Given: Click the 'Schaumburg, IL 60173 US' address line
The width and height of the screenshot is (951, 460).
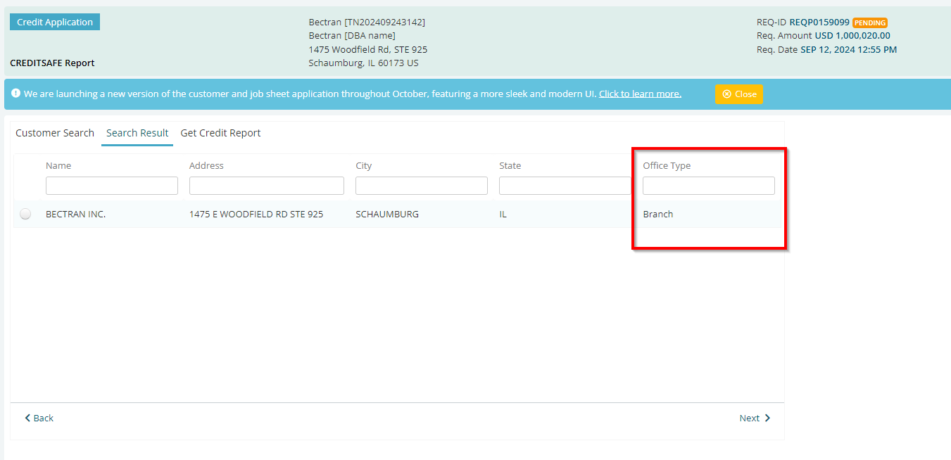Looking at the screenshot, I should pyautogui.click(x=364, y=63).
